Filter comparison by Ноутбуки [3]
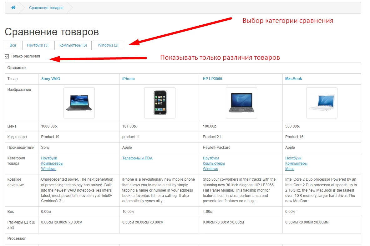Image resolution: width=370 pixels, height=246 pixels. pos(38,45)
